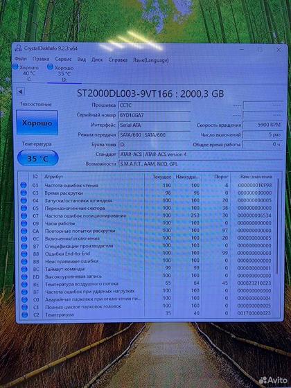Open the Диск menu
The height and width of the screenshot is (388, 291).
97,60
